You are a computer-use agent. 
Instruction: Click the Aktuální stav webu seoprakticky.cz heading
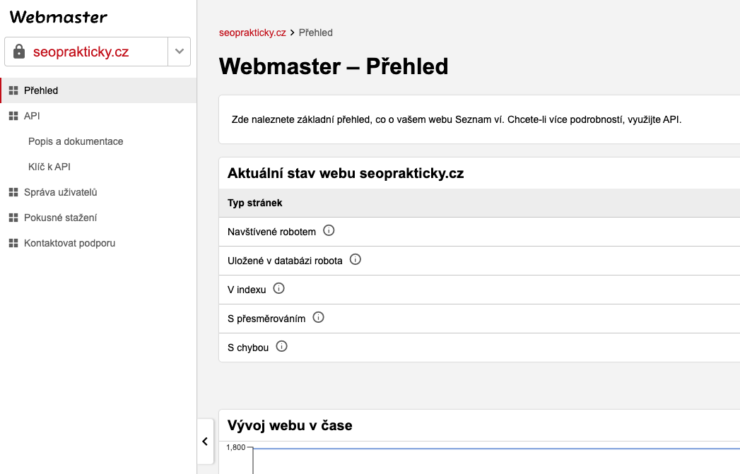(346, 173)
